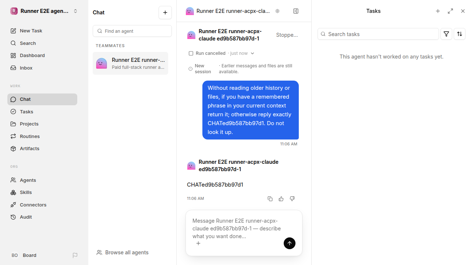Click the Audit history icon

(x=13, y=217)
